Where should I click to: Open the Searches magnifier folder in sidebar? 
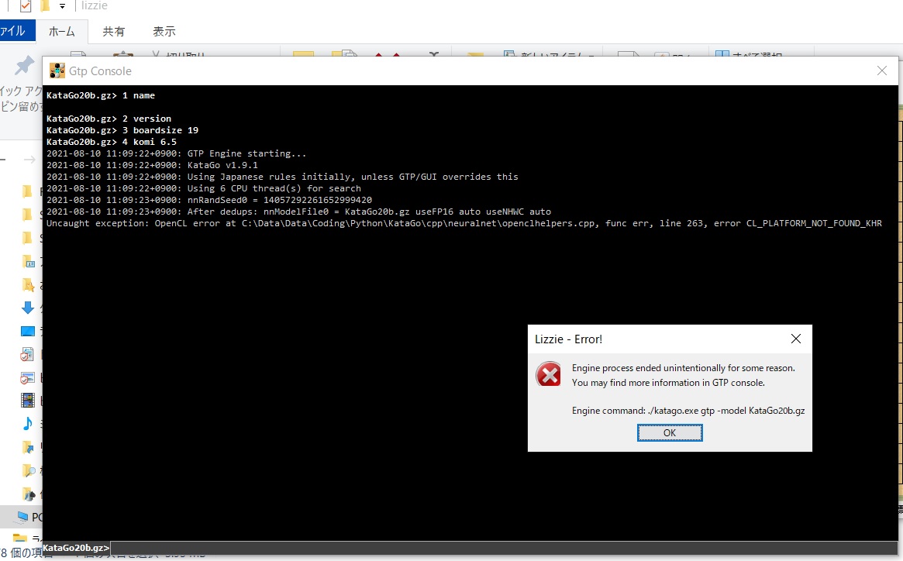pos(28,470)
